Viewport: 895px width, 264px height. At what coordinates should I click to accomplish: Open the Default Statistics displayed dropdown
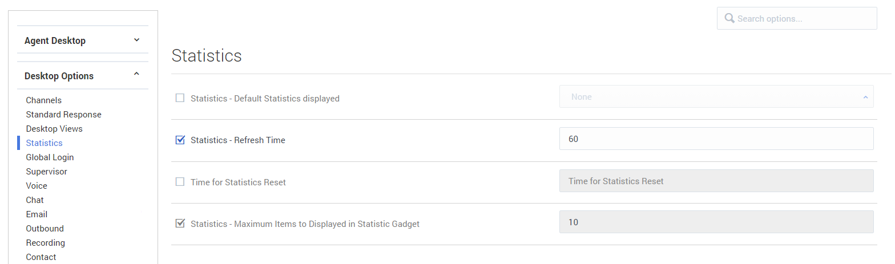tap(716, 97)
